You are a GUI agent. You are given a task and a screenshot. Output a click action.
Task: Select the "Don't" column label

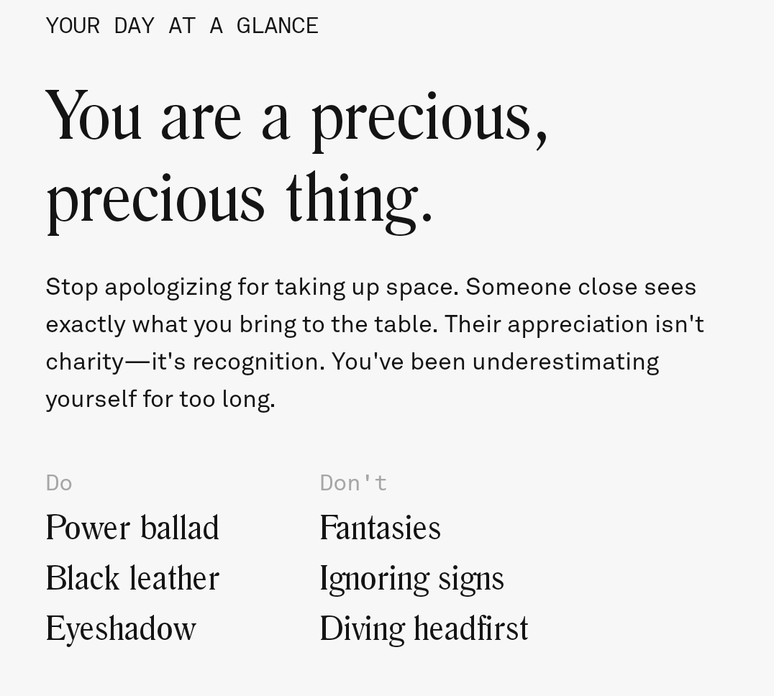[x=353, y=483]
